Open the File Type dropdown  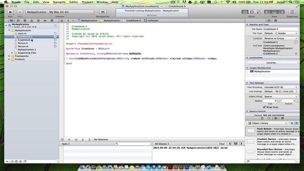pyautogui.click(x=280, y=33)
